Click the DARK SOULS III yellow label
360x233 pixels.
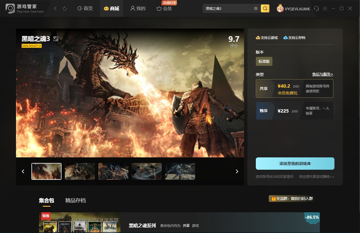click(31, 46)
